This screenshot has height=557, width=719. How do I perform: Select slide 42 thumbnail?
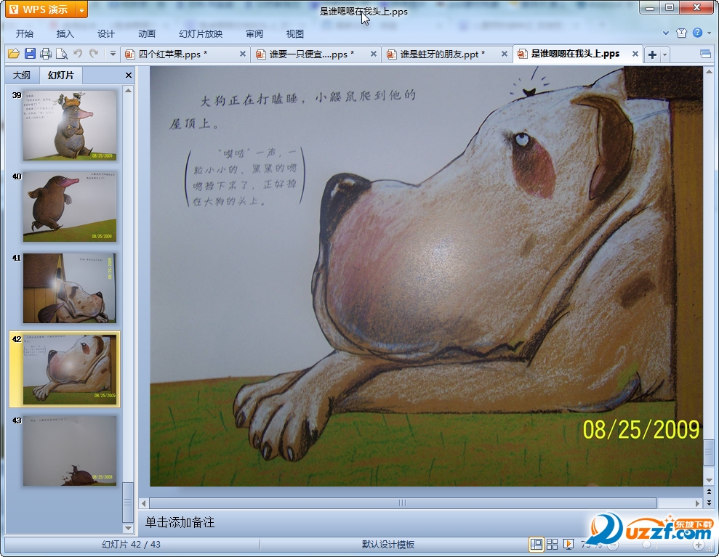pyautogui.click(x=70, y=370)
